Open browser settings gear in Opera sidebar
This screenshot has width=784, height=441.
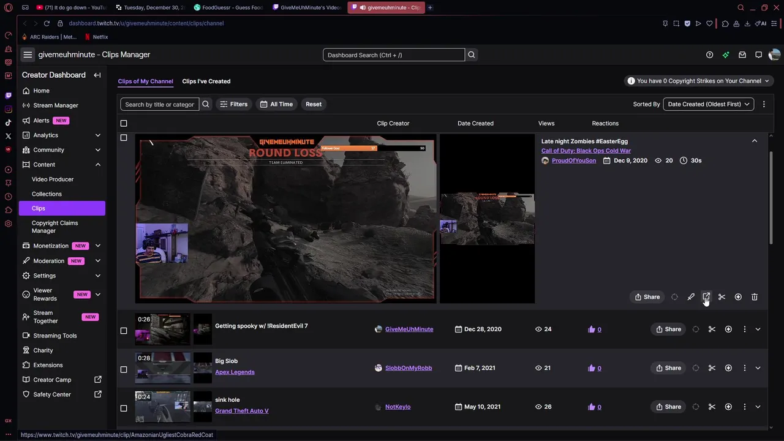pos(8,224)
